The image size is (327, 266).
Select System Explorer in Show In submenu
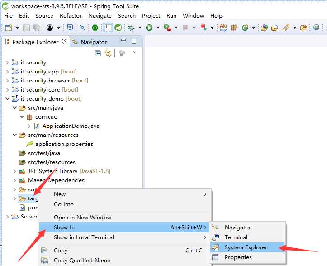247,247
